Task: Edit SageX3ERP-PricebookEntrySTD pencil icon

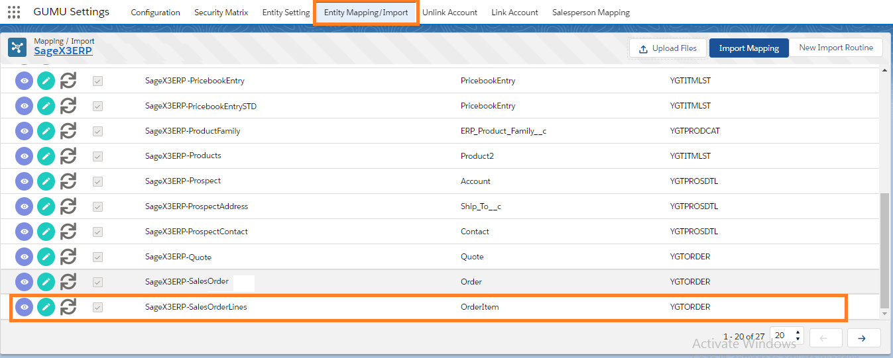Action: click(46, 106)
